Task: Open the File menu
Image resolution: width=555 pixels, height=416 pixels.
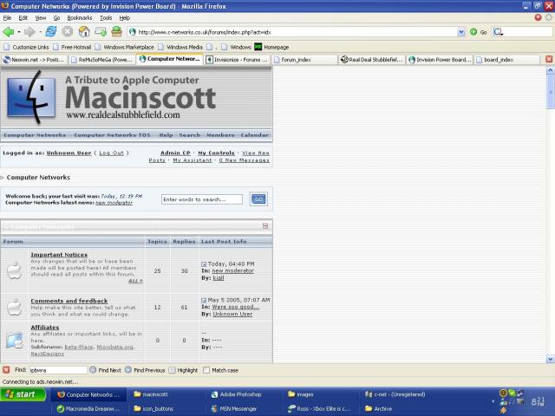Action: point(7,17)
